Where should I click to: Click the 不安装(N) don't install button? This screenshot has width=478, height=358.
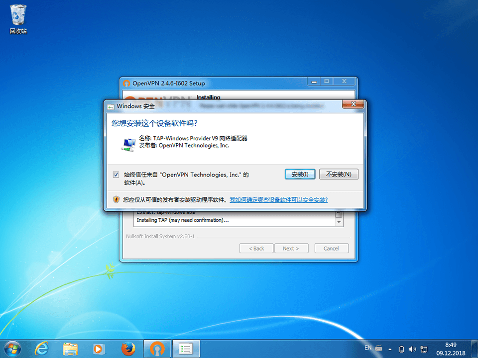coord(339,174)
